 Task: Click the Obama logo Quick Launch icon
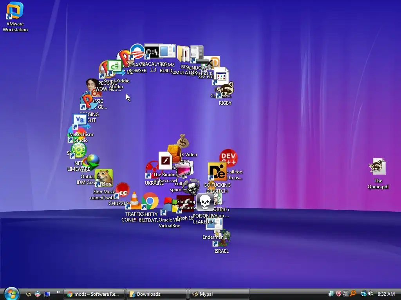click(38, 294)
